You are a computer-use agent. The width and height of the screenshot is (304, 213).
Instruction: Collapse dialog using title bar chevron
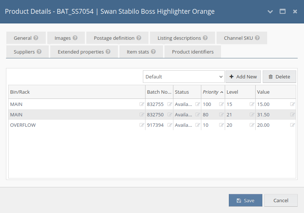(270, 12)
